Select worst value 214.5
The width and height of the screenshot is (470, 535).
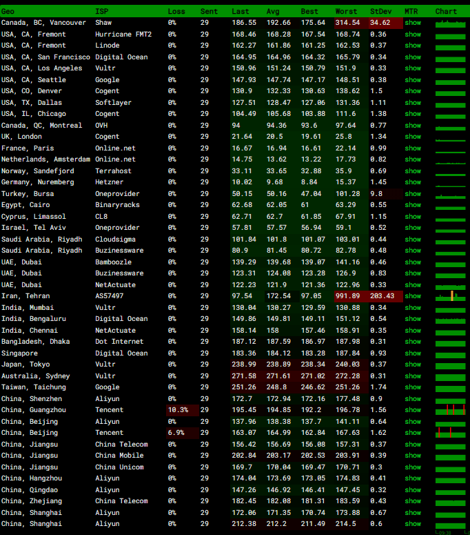pos(345,524)
